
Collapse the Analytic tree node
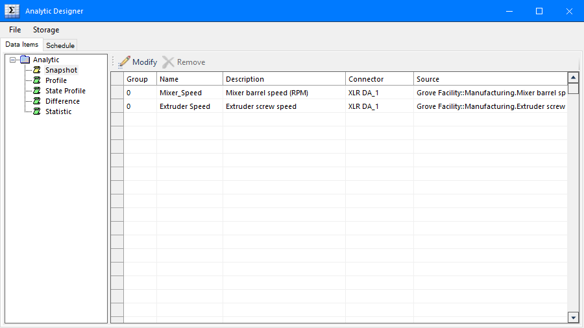pos(13,60)
